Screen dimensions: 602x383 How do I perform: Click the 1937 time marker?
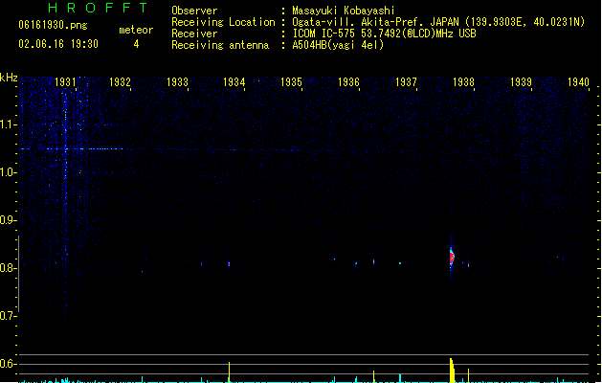[406, 82]
